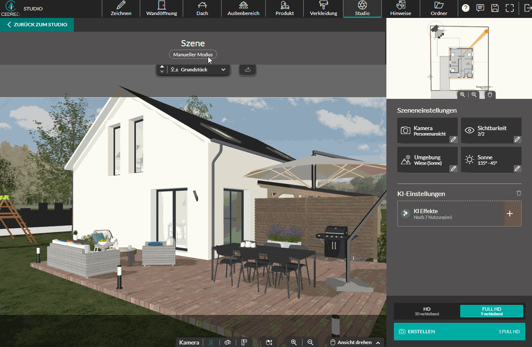Click the mouse icon below the minimap
Viewport: 532px width, 347px height.
(x=490, y=95)
